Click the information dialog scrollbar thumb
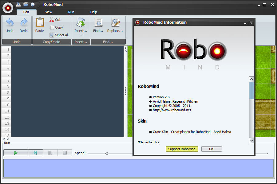Viewport: 277px width, 184px height. [251, 90]
